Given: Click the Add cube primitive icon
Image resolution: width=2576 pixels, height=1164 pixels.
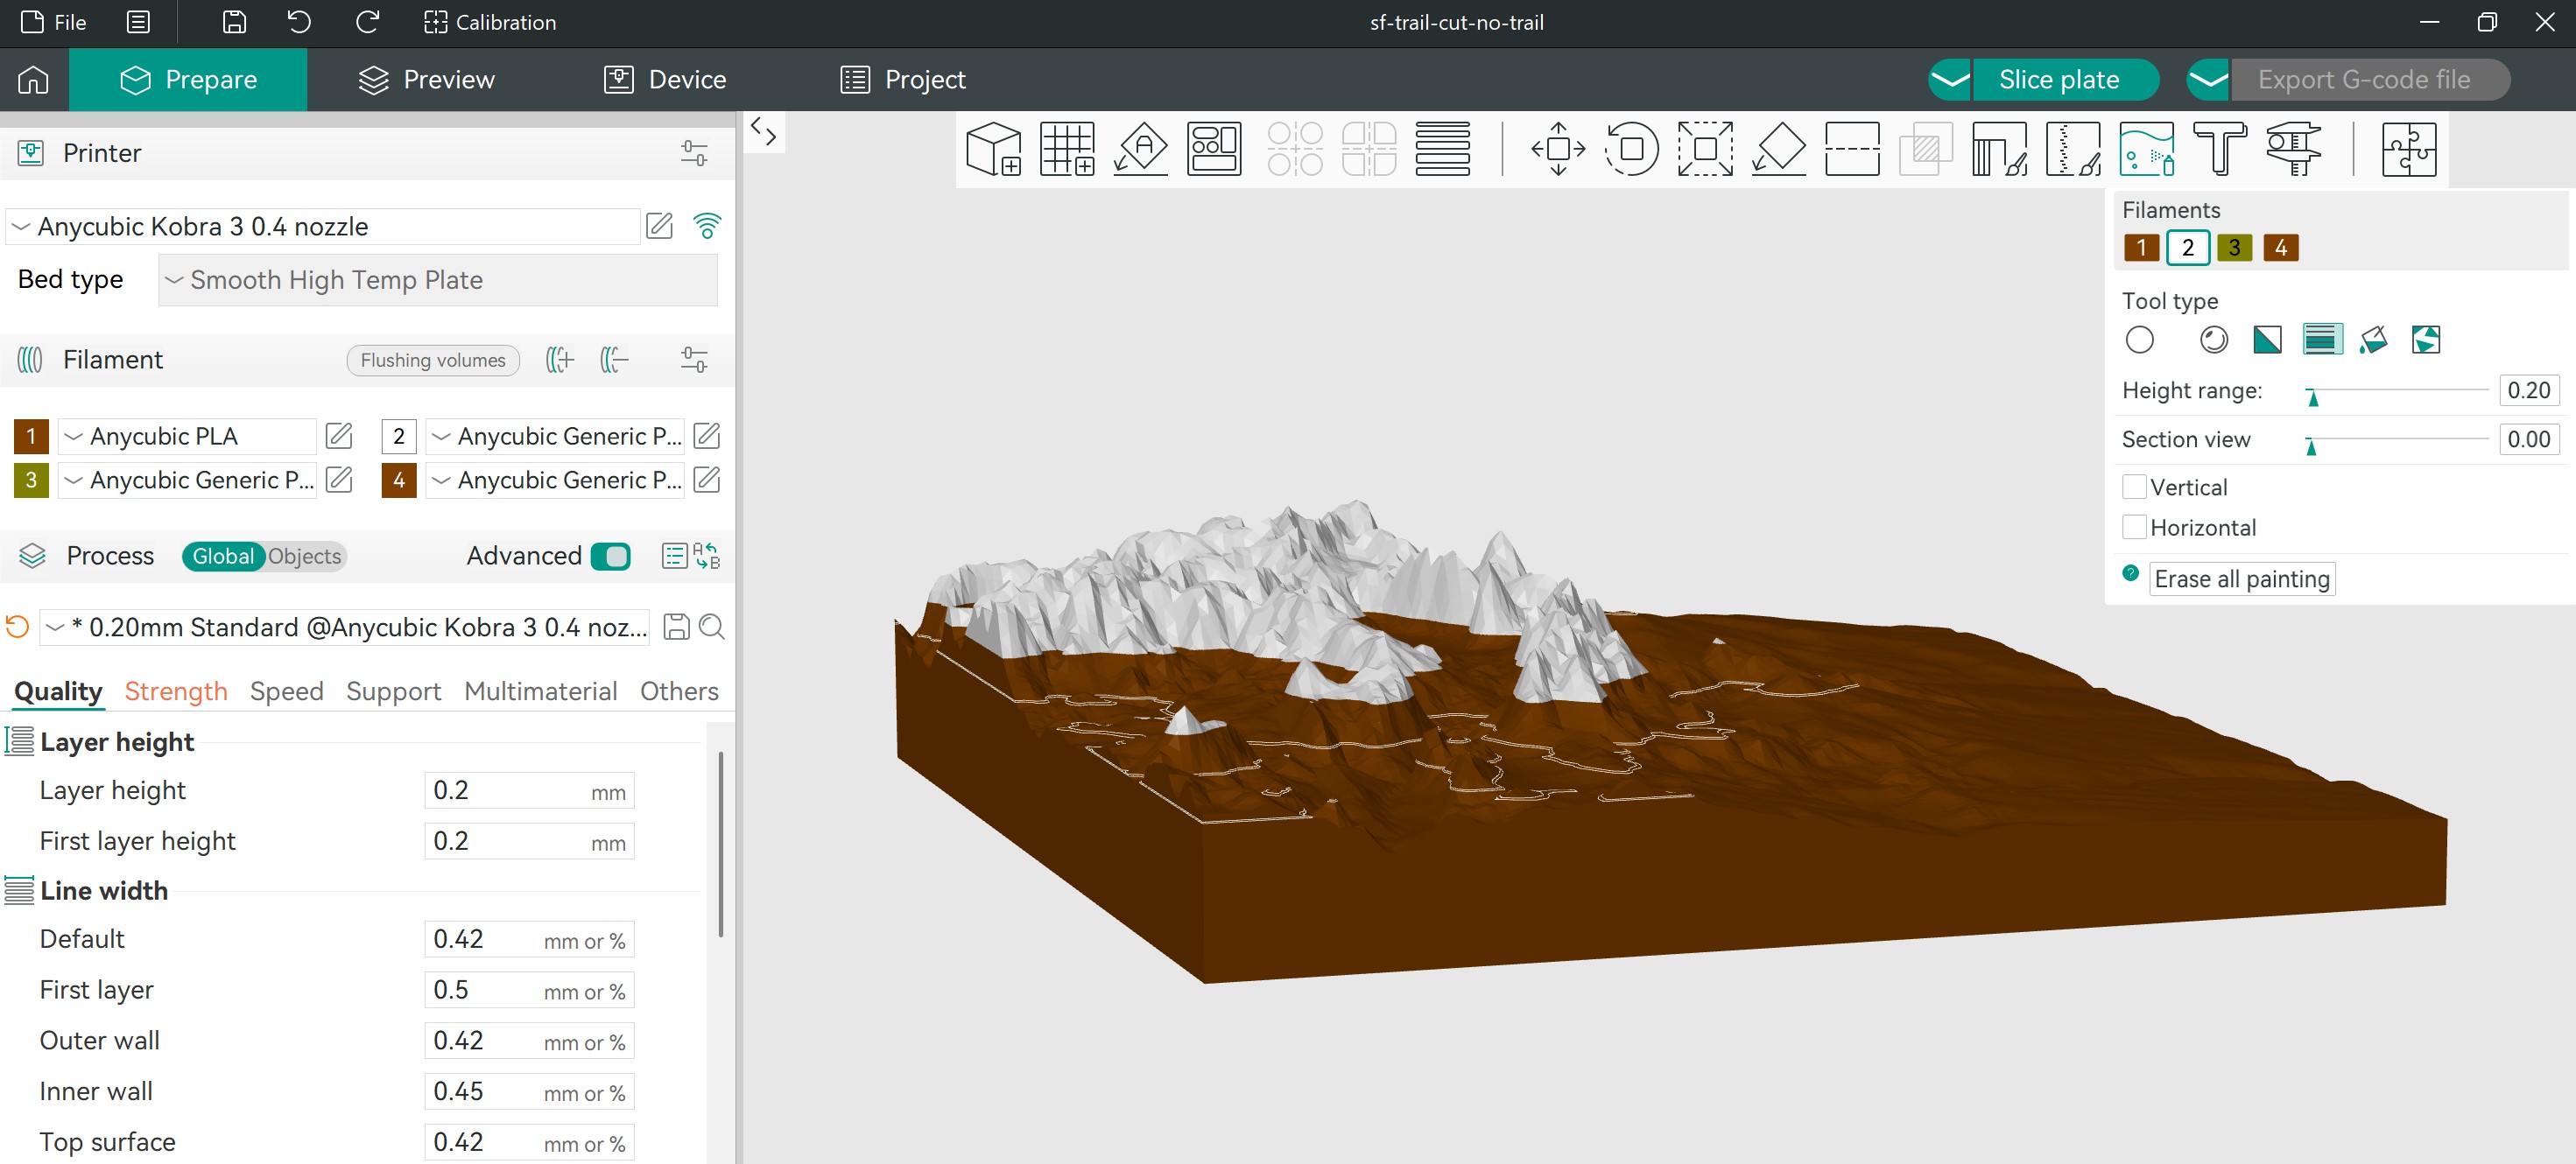Looking at the screenshot, I should click(x=993, y=149).
